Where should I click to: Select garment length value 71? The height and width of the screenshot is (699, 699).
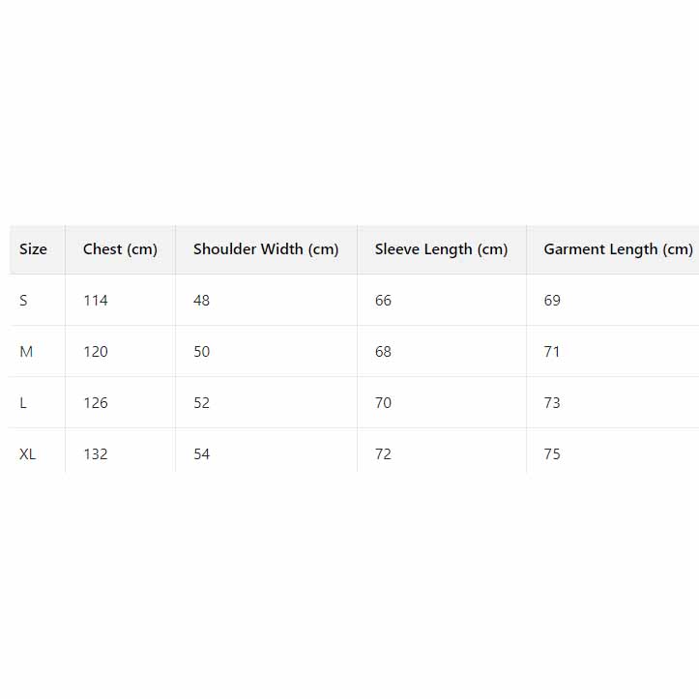552,352
